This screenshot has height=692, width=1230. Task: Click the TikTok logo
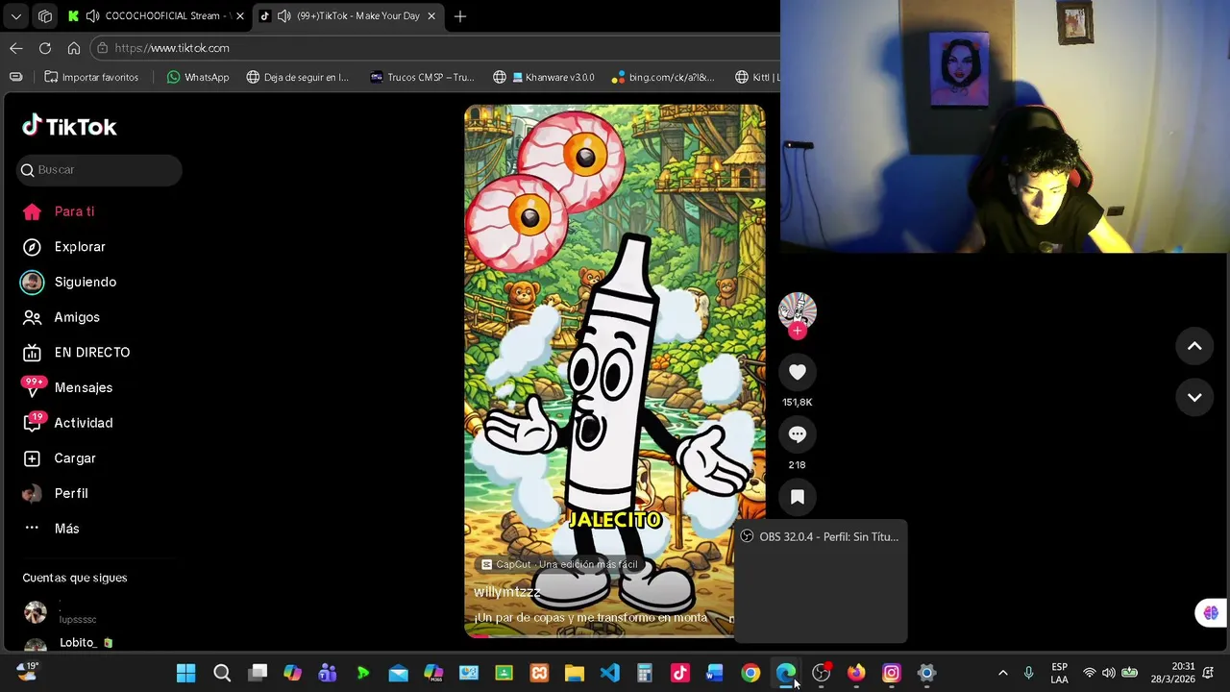pos(69,126)
